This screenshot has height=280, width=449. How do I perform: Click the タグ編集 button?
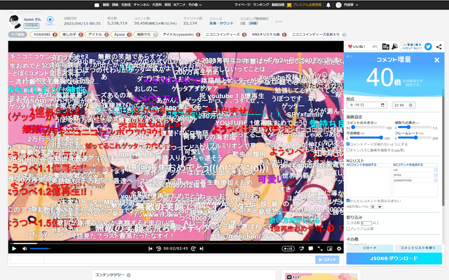[x=18, y=35]
